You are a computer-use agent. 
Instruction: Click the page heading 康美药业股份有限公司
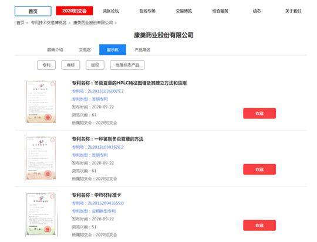point(164,35)
